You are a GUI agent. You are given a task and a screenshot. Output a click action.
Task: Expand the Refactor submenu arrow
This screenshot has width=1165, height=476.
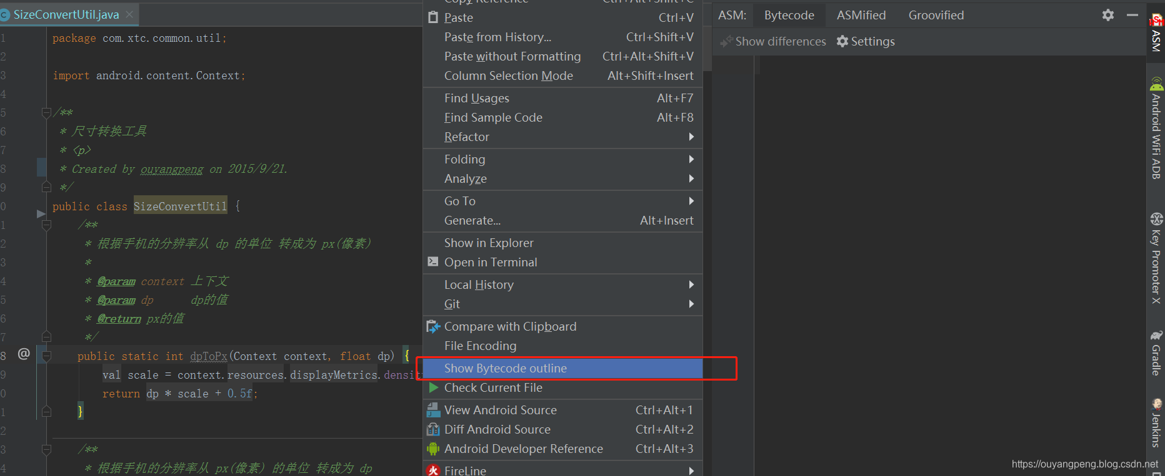point(691,137)
